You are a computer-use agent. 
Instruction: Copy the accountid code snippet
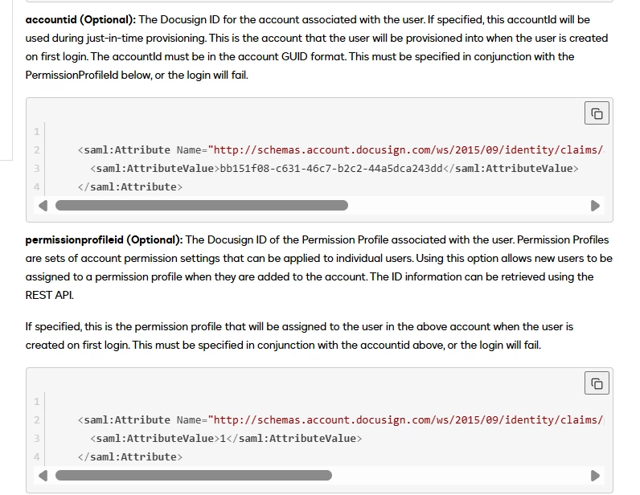[597, 113]
